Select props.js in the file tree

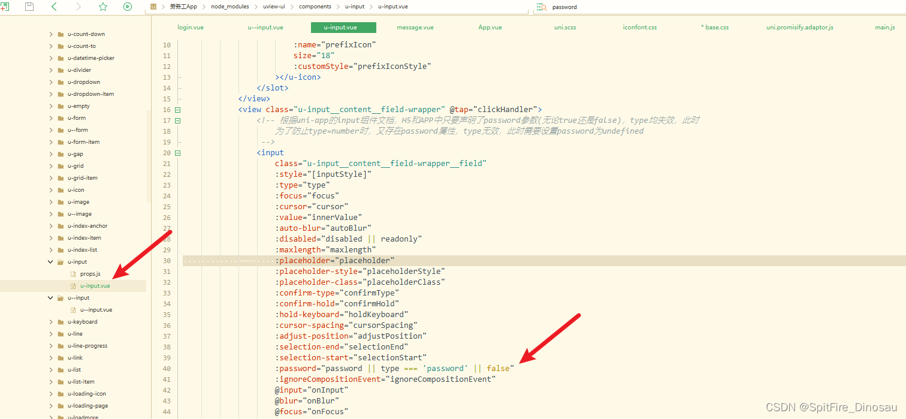(89, 273)
